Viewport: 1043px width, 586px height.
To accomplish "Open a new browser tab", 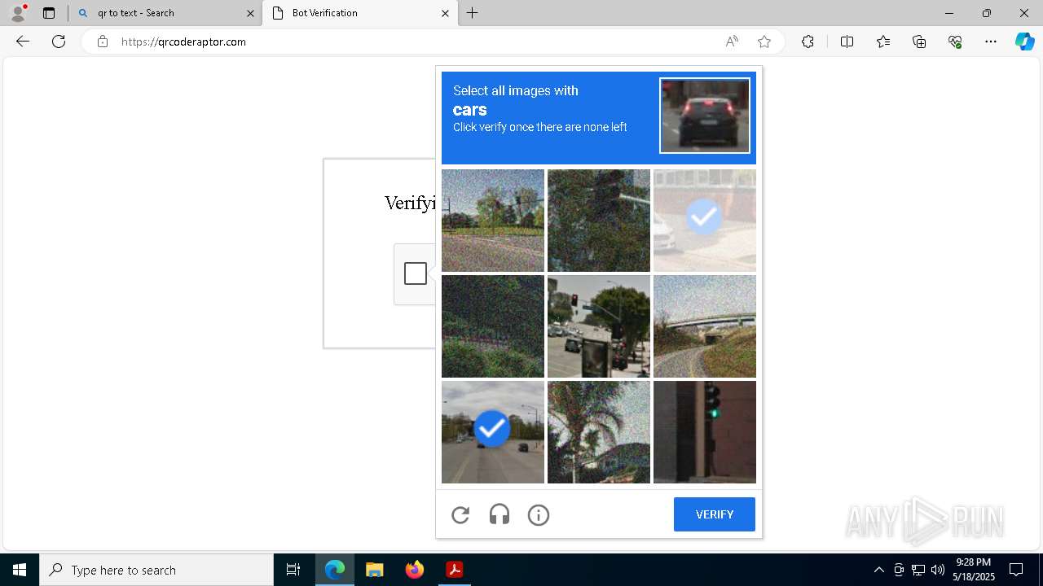I will pos(473,13).
